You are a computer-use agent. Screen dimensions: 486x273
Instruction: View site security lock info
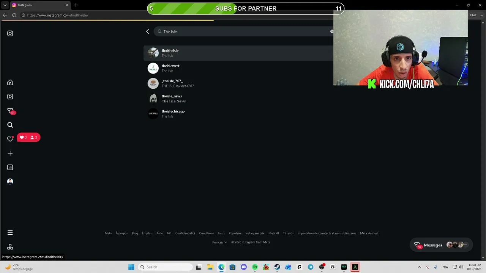(23, 15)
